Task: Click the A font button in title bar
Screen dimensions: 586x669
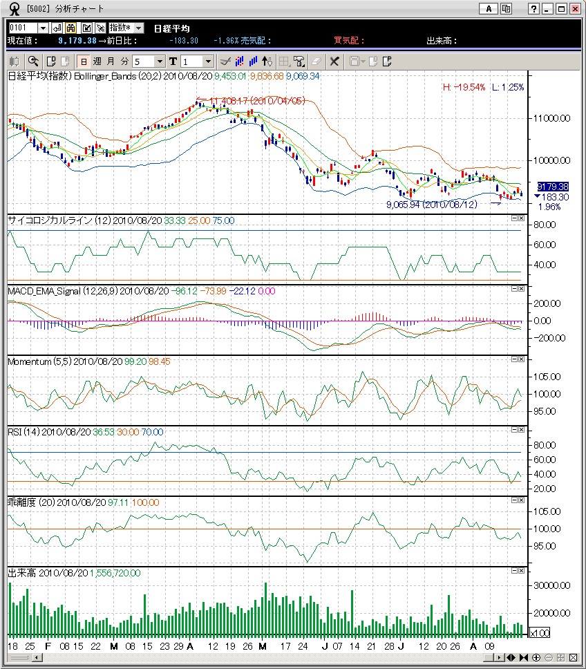Action: pos(489,9)
